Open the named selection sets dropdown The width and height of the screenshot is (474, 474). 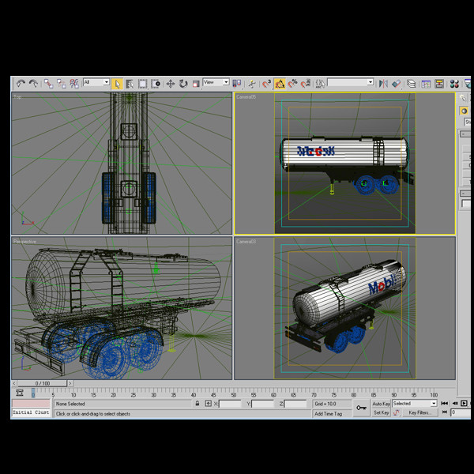click(x=350, y=82)
